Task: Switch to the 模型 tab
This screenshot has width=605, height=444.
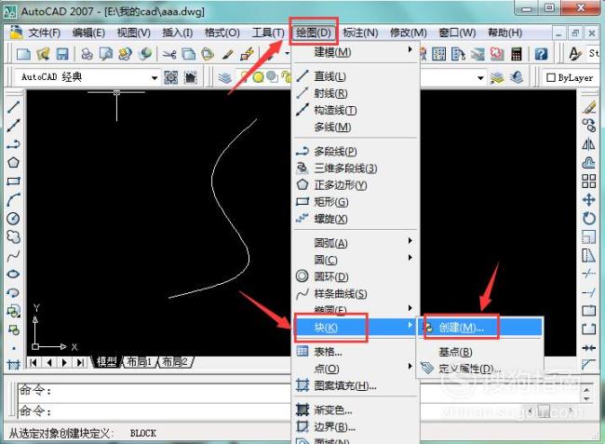Action: 106,362
